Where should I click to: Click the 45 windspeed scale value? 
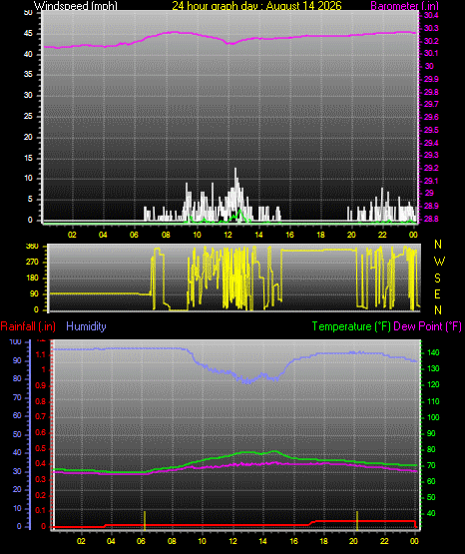click(x=28, y=34)
